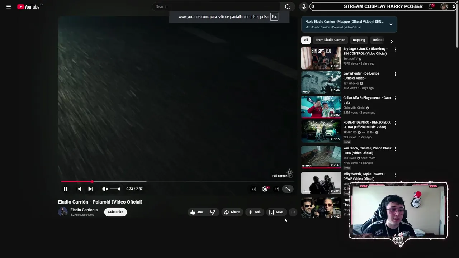Open options for SIN CONTROL video

[395, 50]
